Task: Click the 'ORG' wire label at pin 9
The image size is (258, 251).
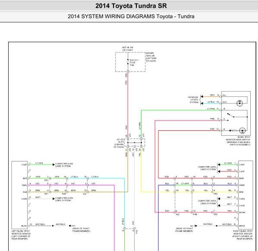Action: (212, 95)
